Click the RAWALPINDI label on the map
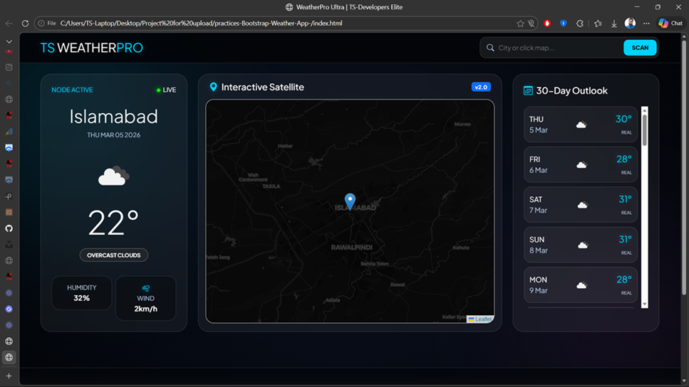The image size is (689, 387). (351, 248)
